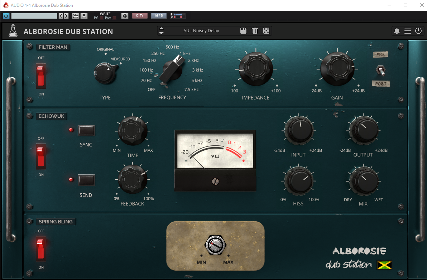Click the ECHOWUK section label
The image size is (427, 280).
click(x=52, y=116)
